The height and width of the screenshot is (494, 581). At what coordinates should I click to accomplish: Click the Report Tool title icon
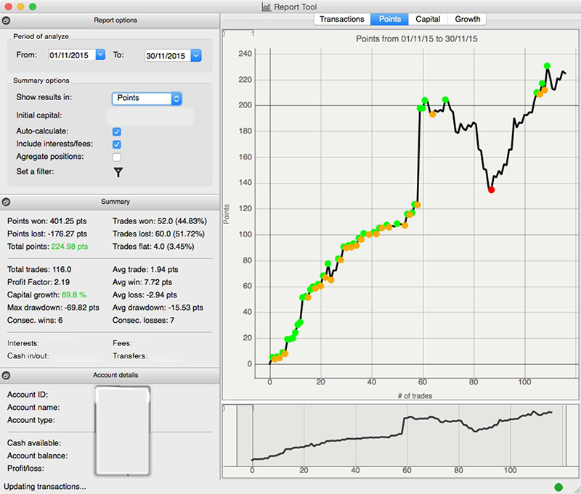pyautogui.click(x=265, y=7)
